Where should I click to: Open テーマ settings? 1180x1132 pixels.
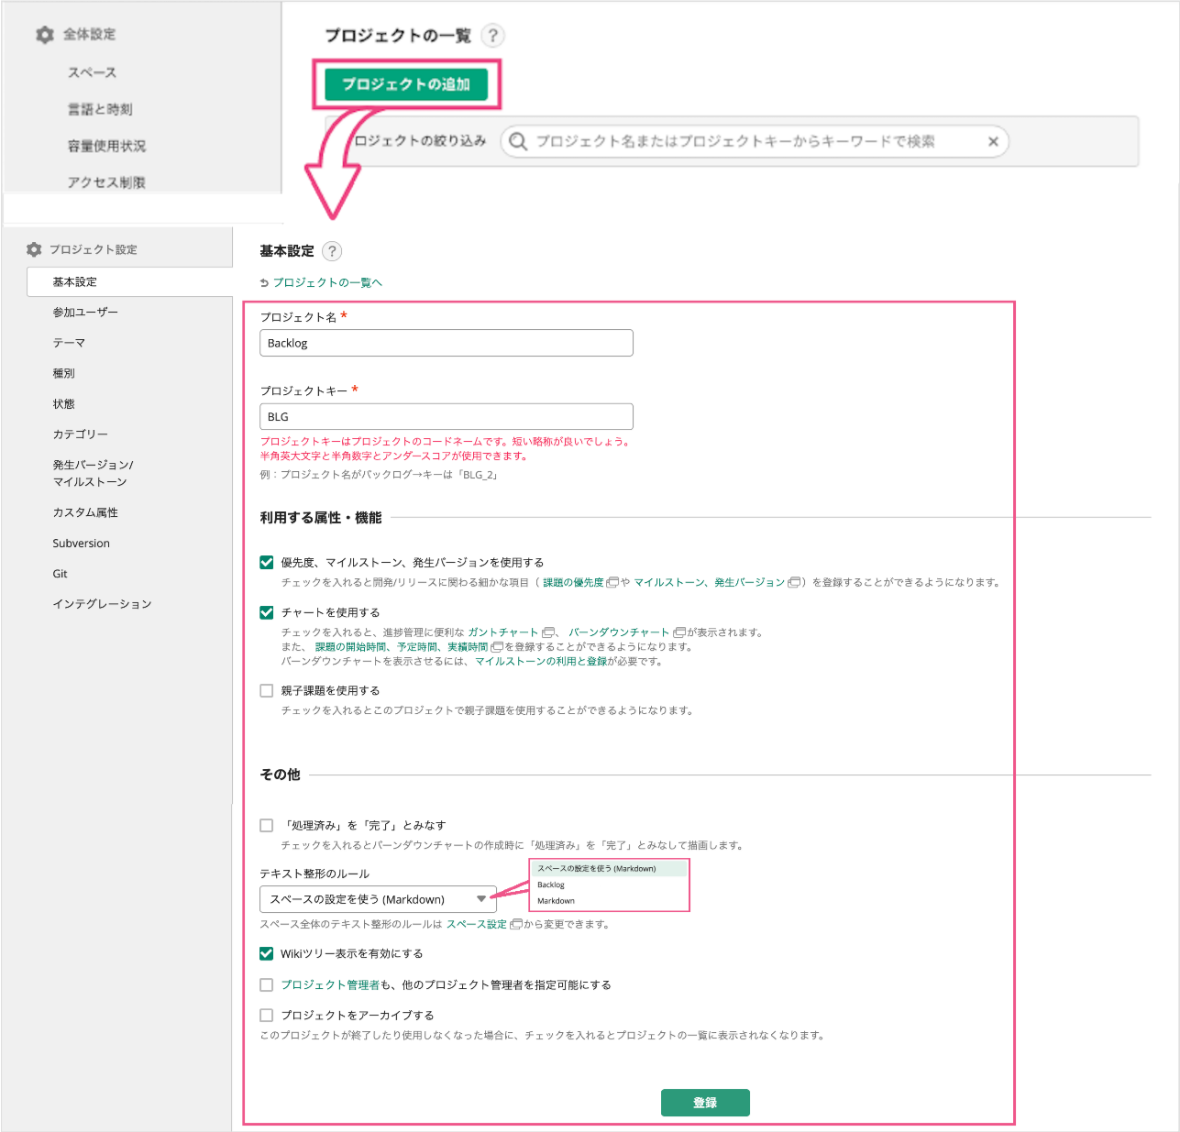69,343
